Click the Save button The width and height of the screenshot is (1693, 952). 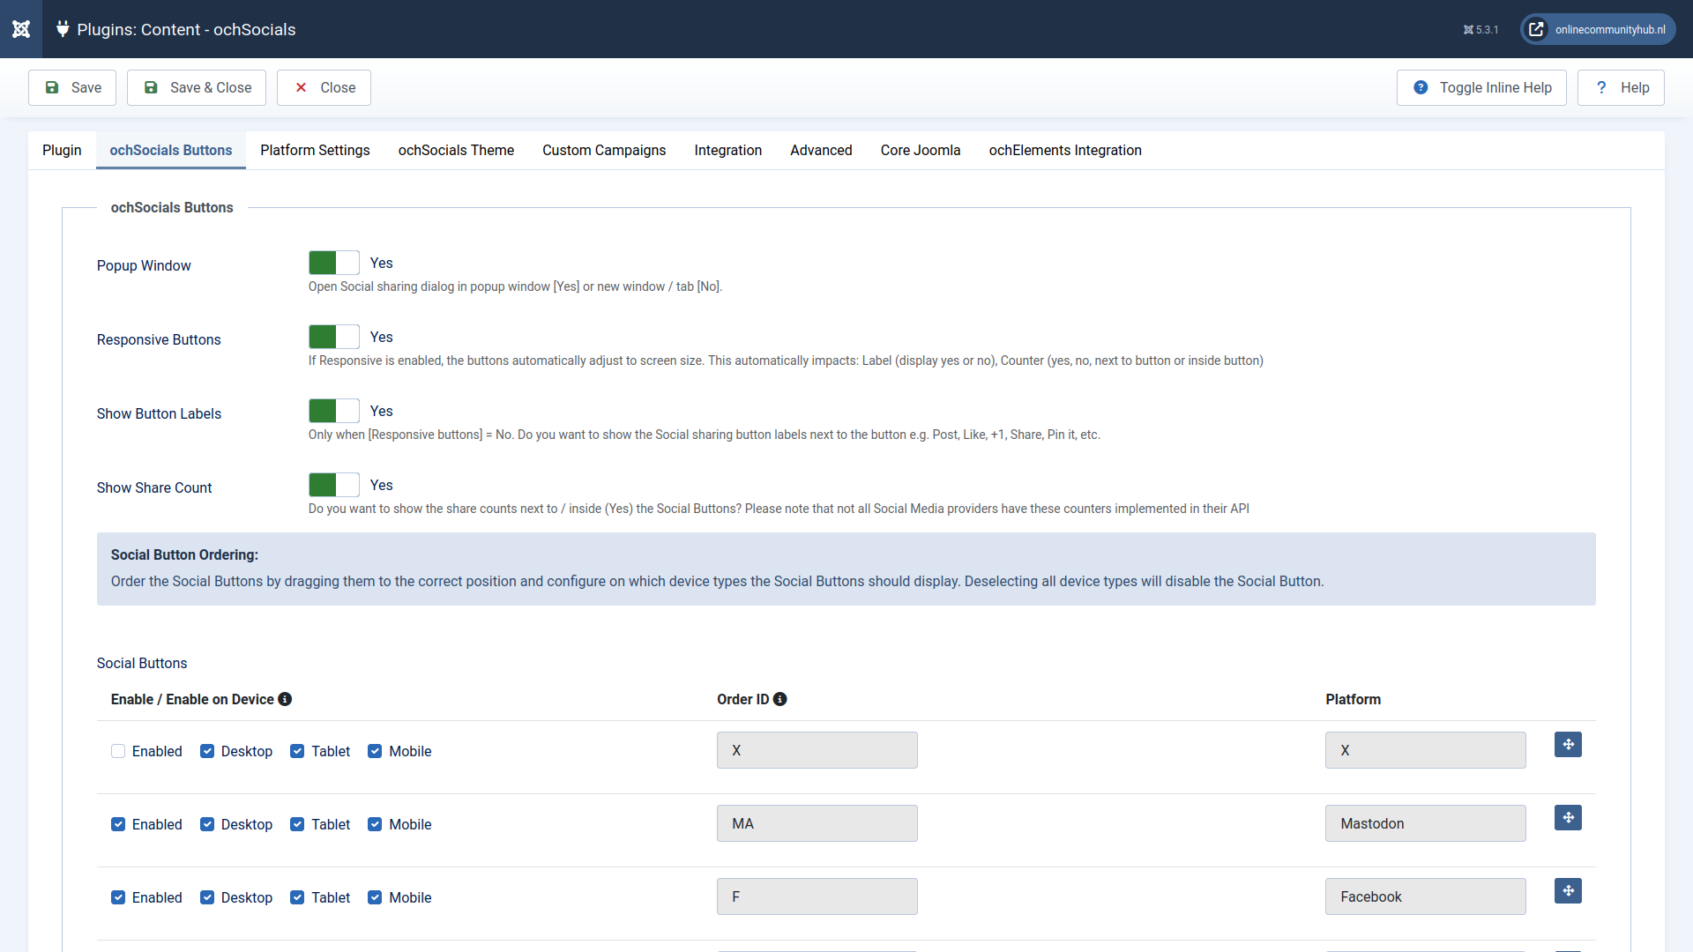click(x=72, y=87)
